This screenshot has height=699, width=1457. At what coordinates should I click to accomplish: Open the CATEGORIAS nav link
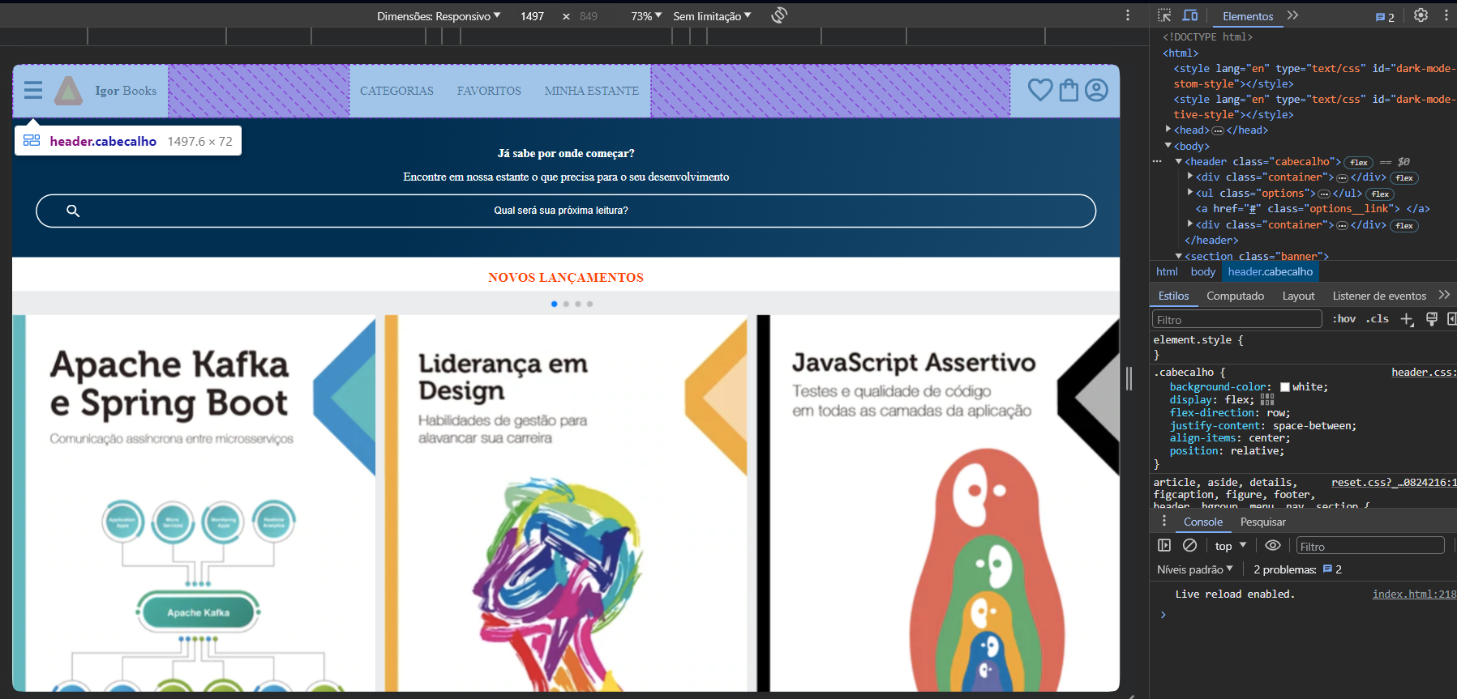pyautogui.click(x=396, y=91)
